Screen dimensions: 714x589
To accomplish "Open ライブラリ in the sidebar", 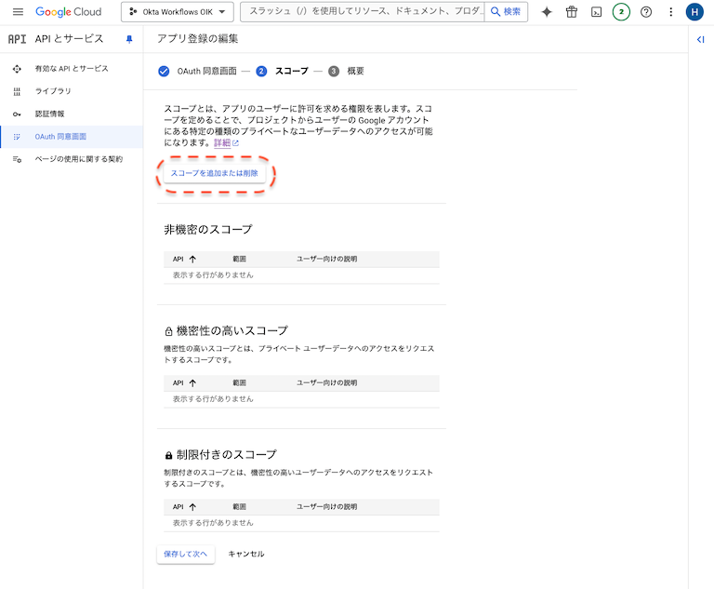I will coord(53,91).
